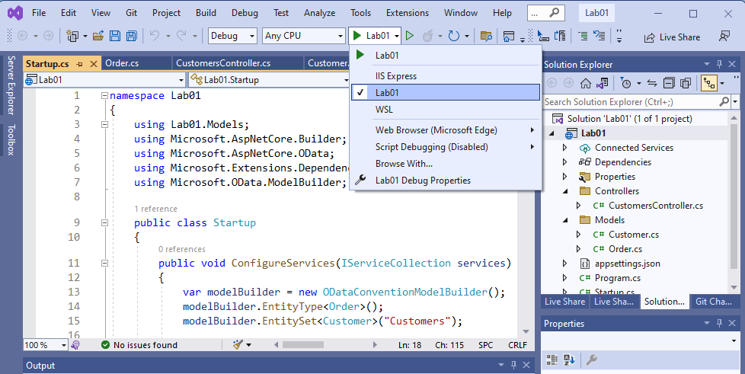Click the Pending Changes Filter clock icon
Image resolution: width=745 pixels, height=374 pixels.
pyautogui.click(x=626, y=84)
